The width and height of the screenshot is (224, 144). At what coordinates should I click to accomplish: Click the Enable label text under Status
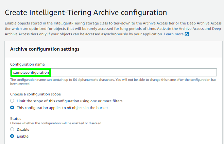click(22, 136)
